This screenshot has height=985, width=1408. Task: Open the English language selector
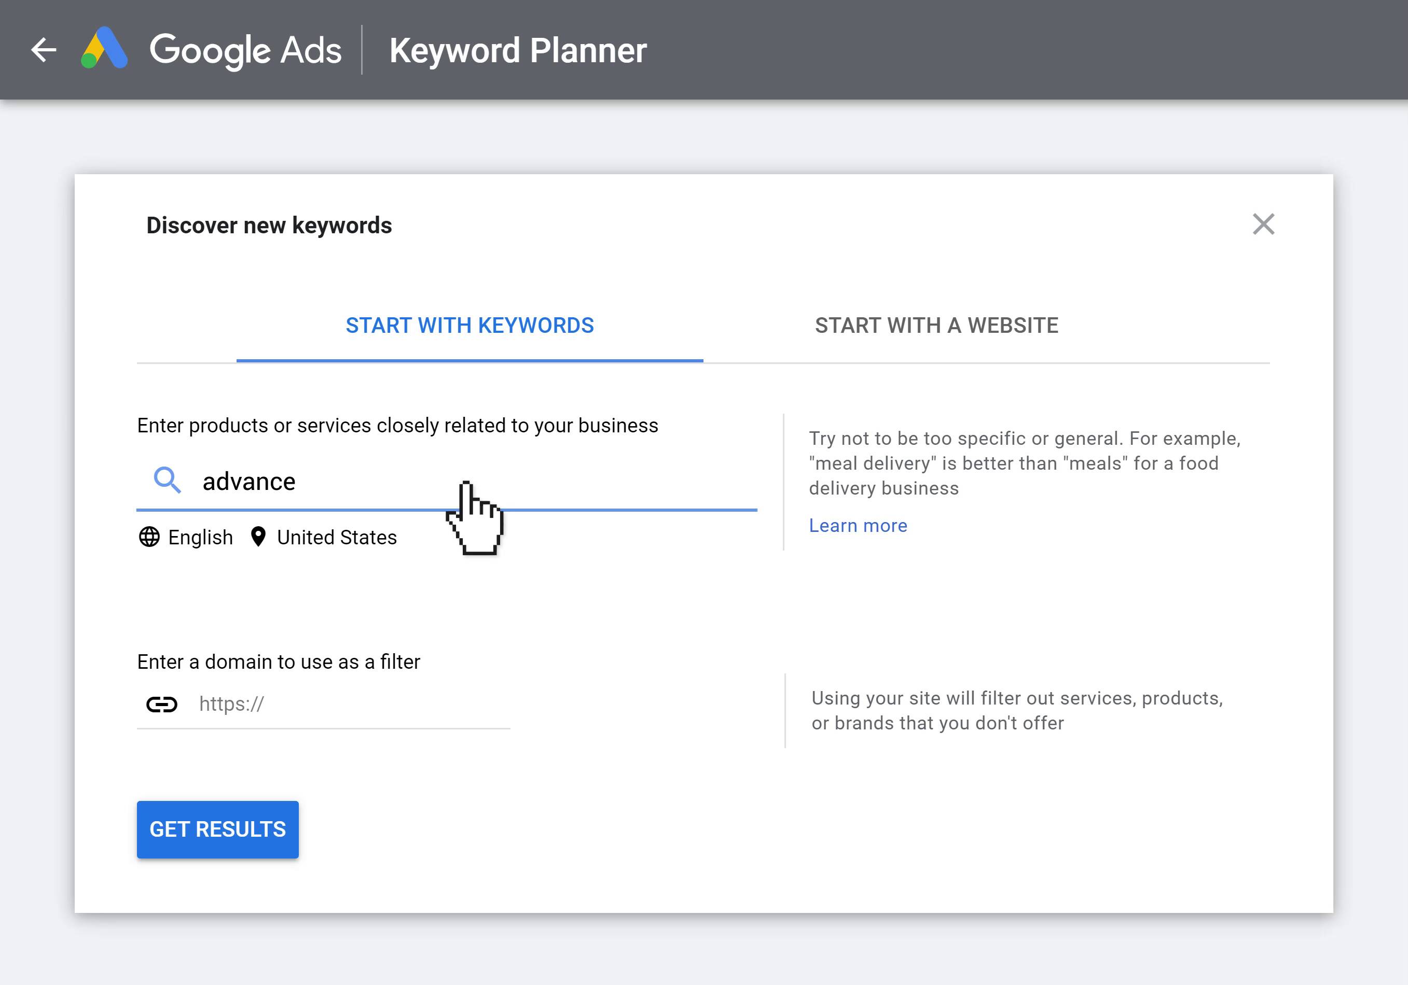(x=201, y=538)
